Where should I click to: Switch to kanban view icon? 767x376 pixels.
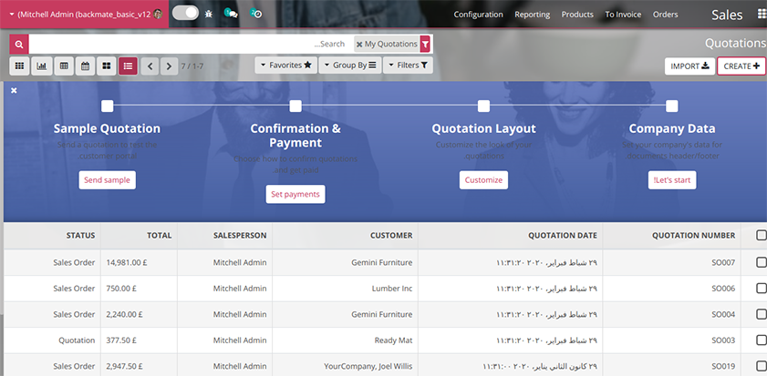click(x=106, y=66)
